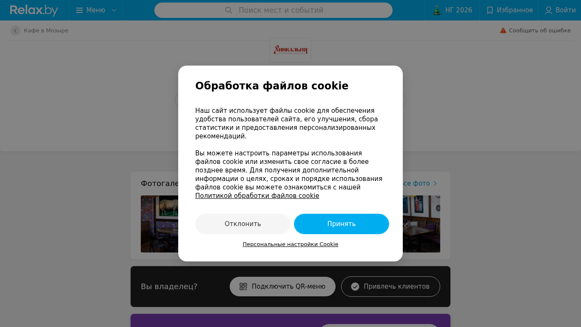Go back using the arrow near Кафе в Мозыре
The image size is (581, 327).
tap(15, 31)
